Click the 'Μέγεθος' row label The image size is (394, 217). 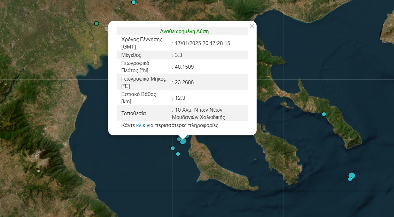(x=131, y=55)
